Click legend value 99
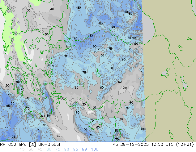This screenshot has width=196, height=152. click(x=84, y=150)
